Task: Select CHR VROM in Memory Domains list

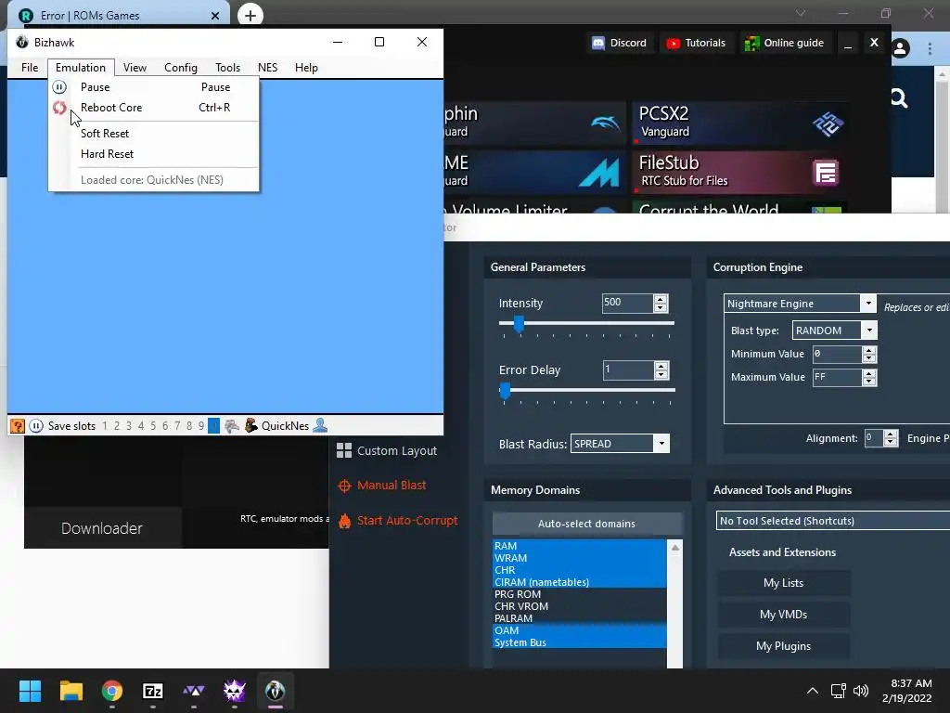Action: click(580, 606)
